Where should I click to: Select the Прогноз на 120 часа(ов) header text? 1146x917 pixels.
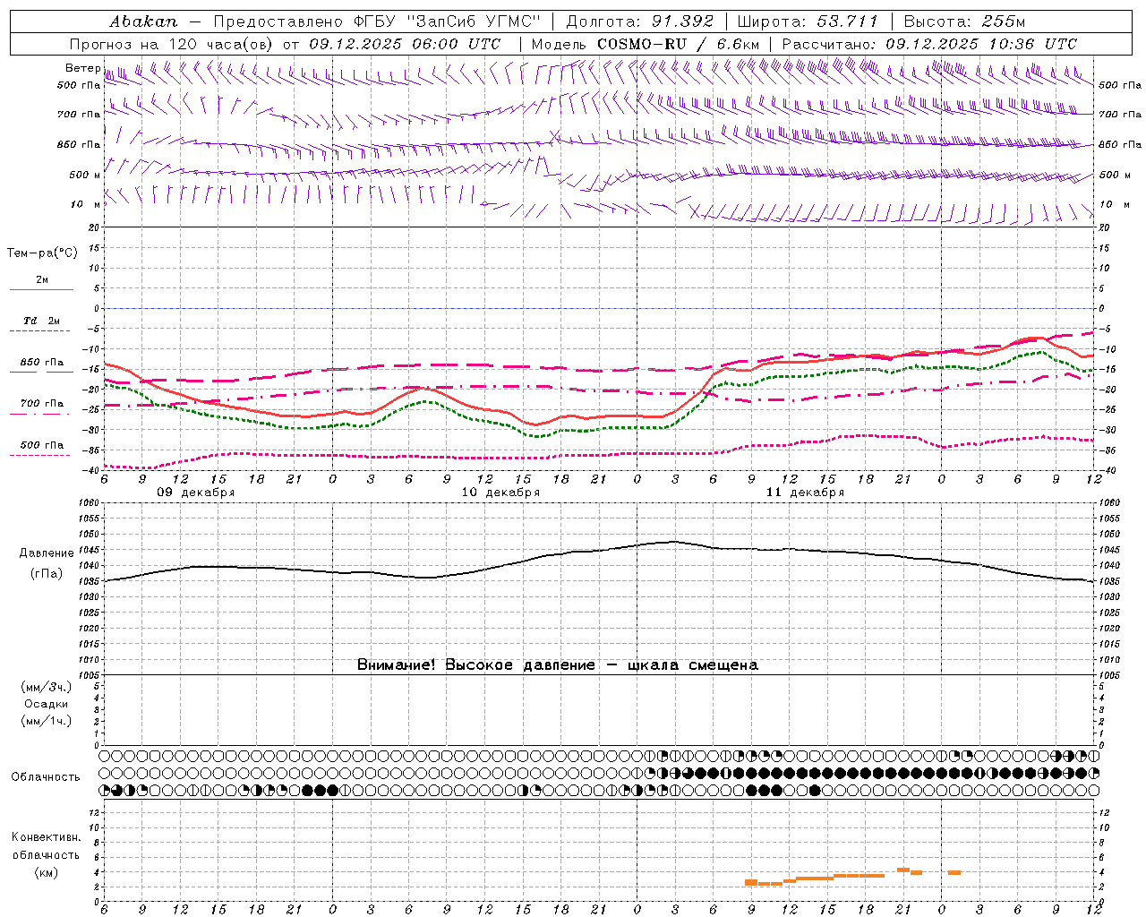coord(173,44)
